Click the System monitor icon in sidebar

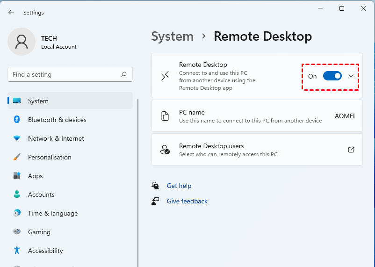pyautogui.click(x=17, y=101)
